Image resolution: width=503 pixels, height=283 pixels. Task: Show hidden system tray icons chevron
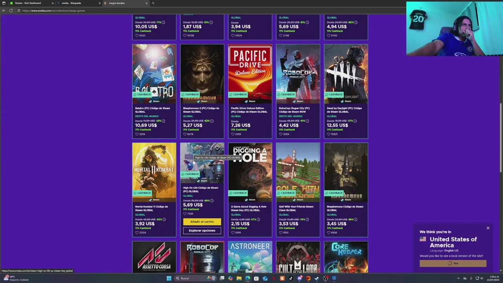[458, 278]
